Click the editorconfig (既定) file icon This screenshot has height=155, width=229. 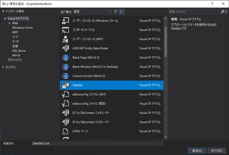(x=65, y=104)
